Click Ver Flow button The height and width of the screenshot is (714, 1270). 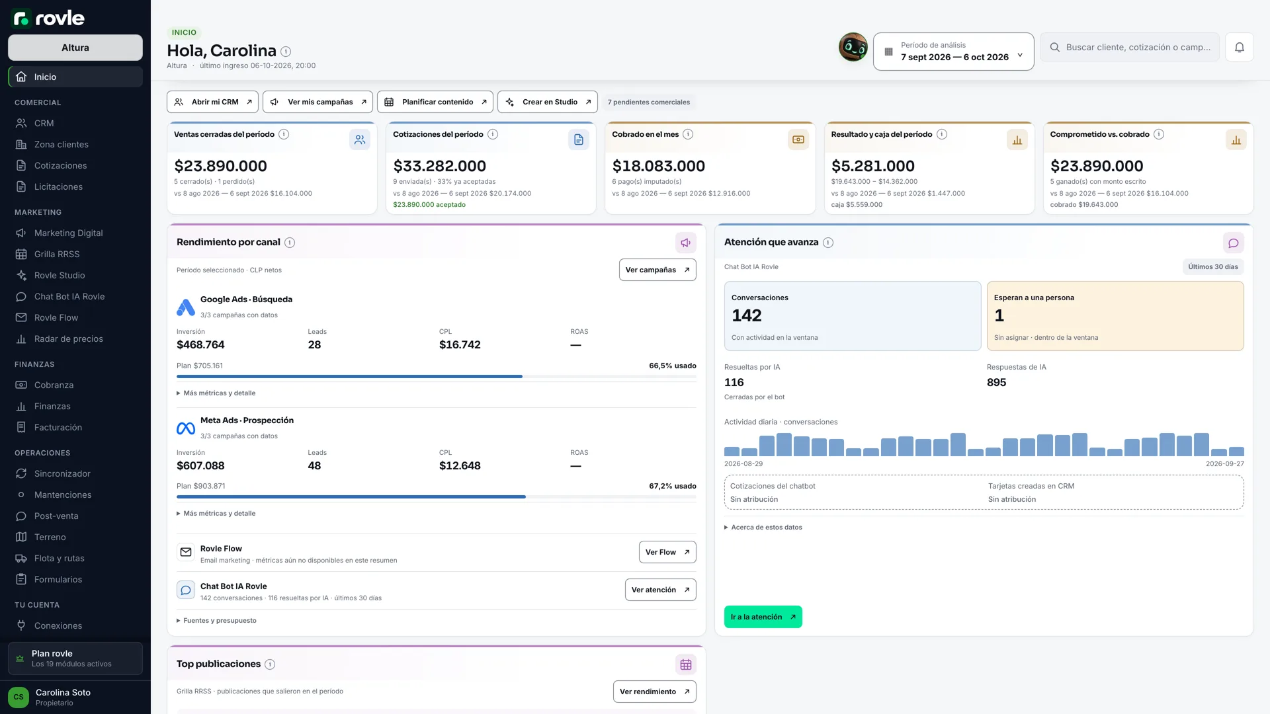[667, 552]
